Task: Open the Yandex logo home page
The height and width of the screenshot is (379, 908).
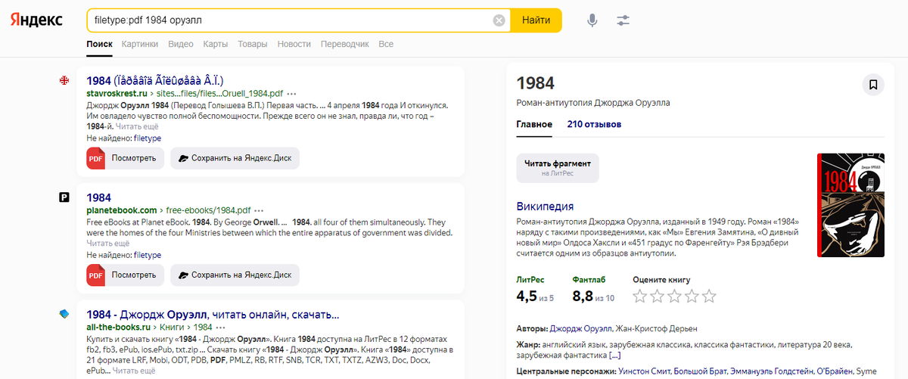Action: (36, 20)
